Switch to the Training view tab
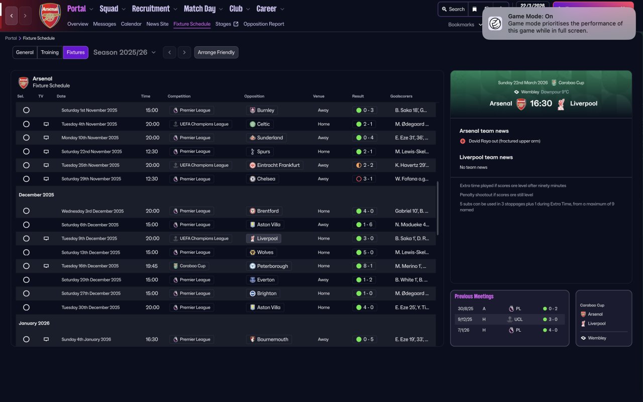The image size is (643, 402). (x=50, y=52)
